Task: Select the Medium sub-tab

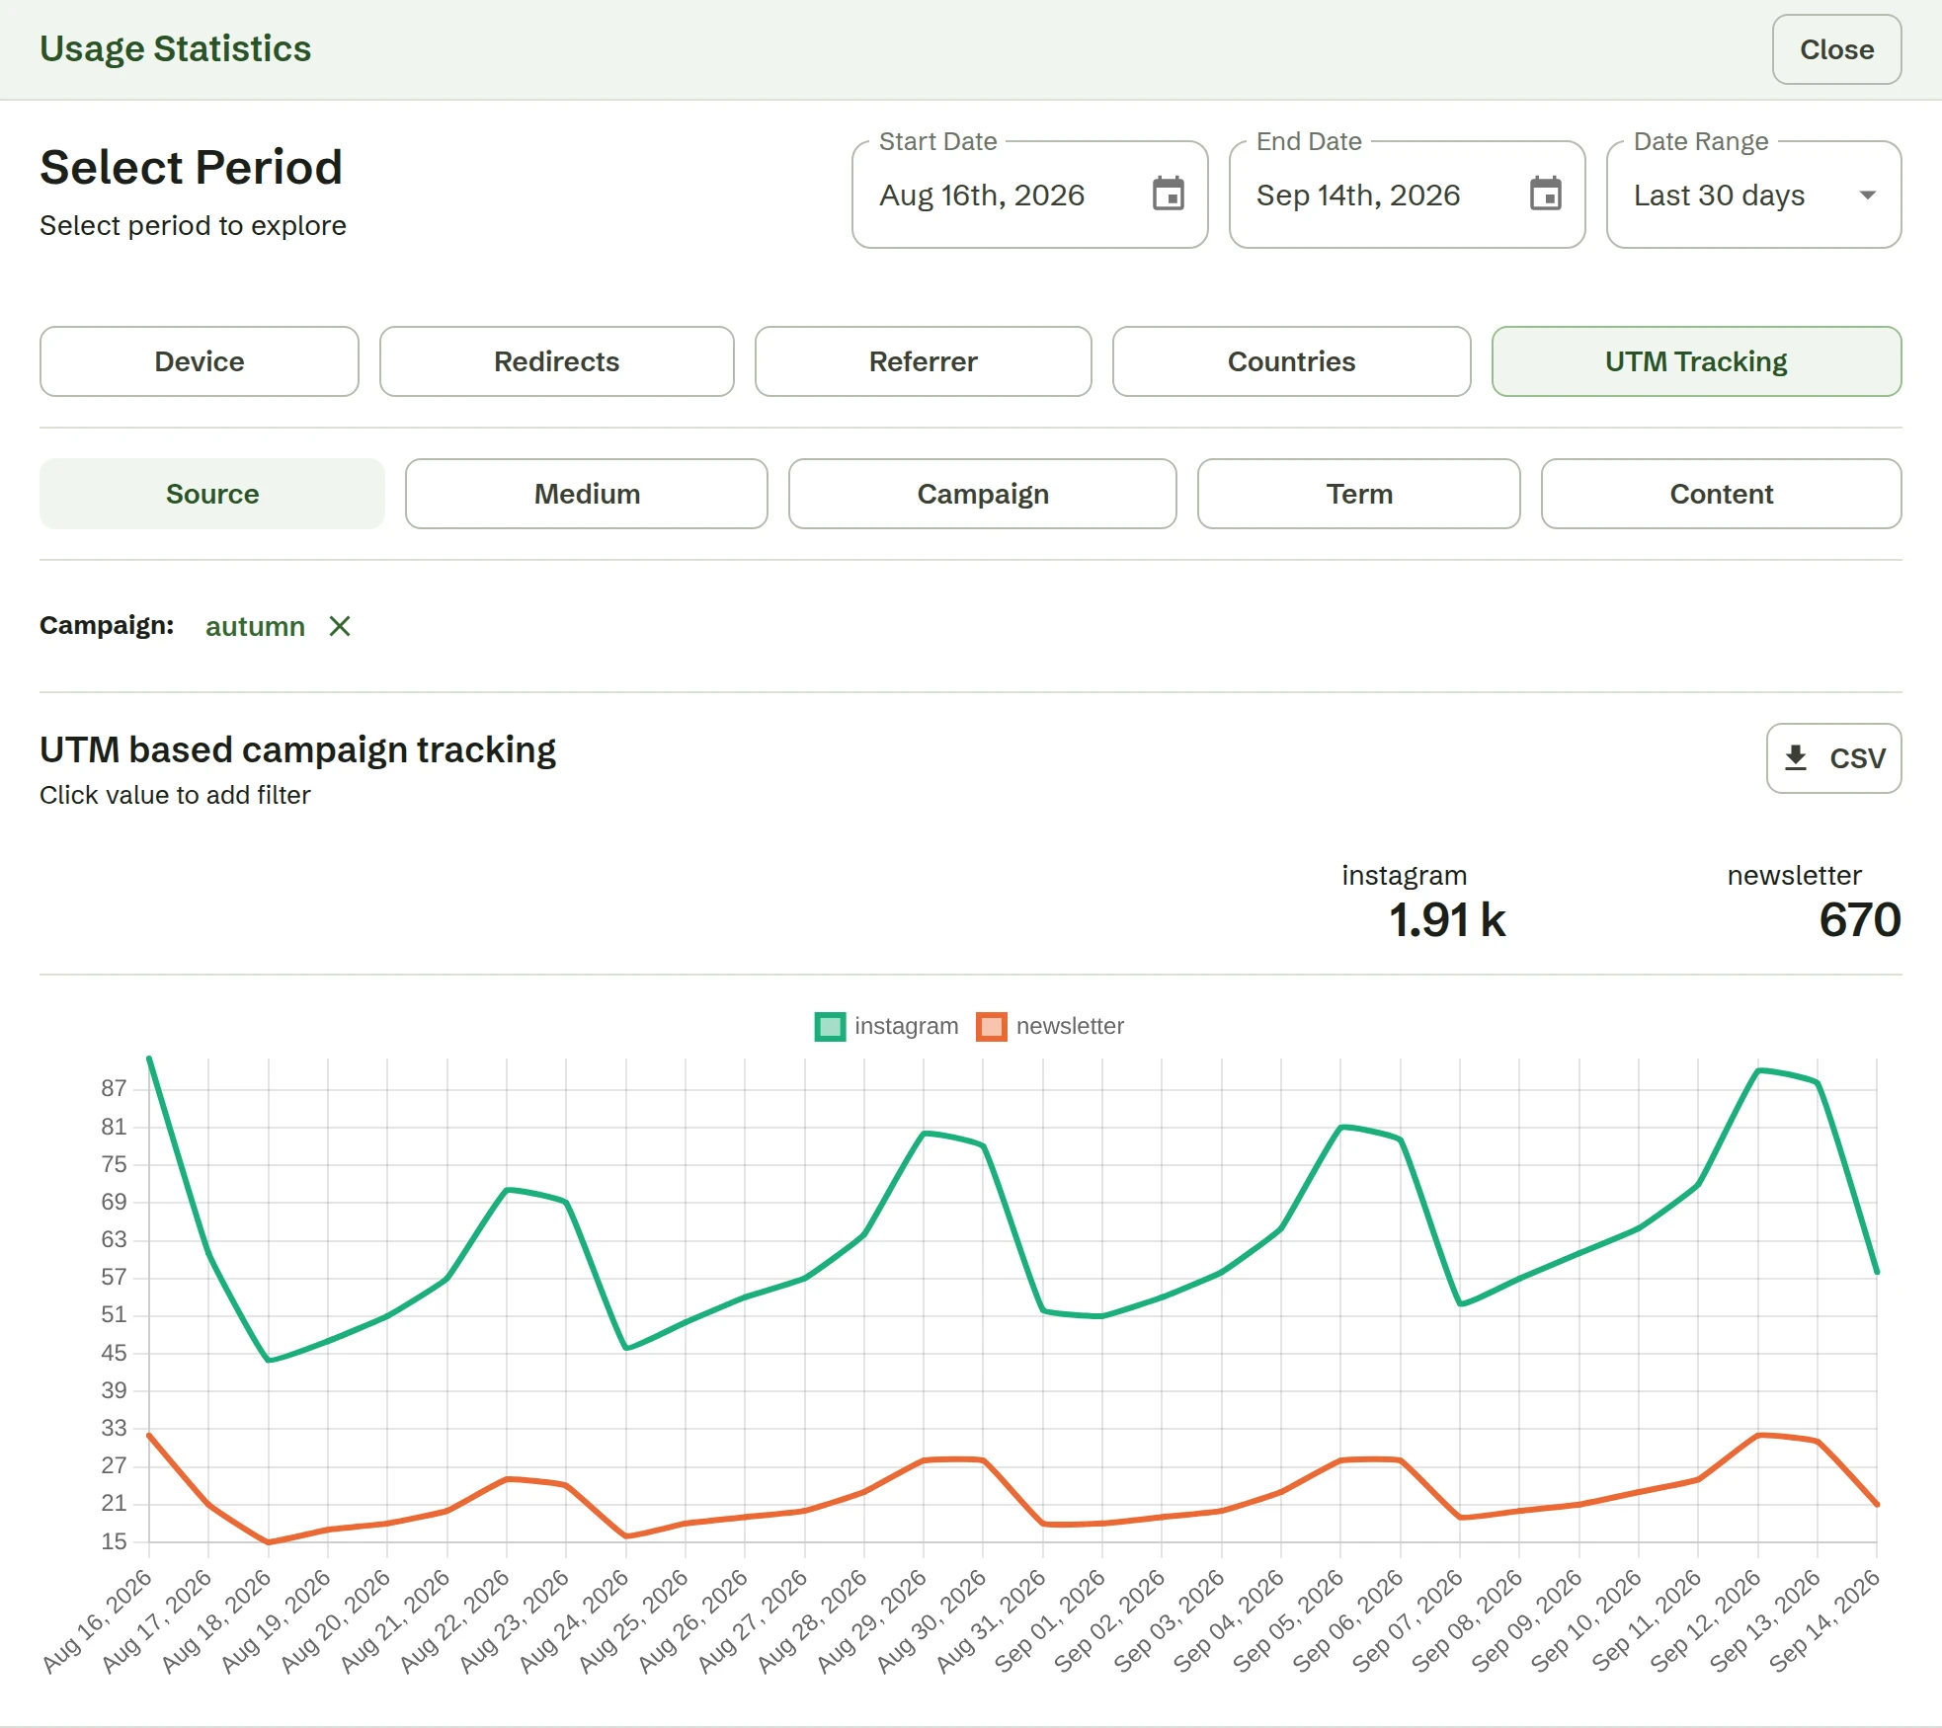Action: click(x=587, y=494)
